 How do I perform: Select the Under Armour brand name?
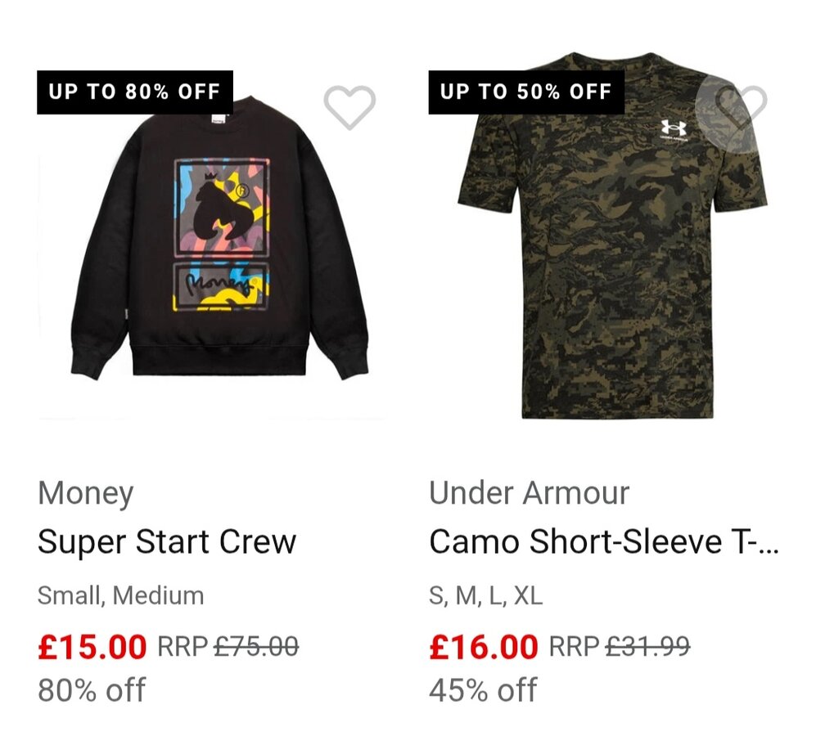tap(530, 493)
